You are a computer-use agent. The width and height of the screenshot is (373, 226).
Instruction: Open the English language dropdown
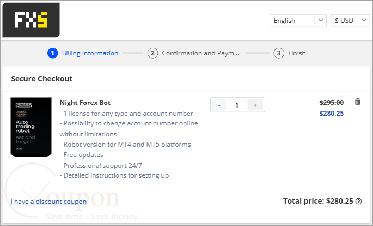298,20
